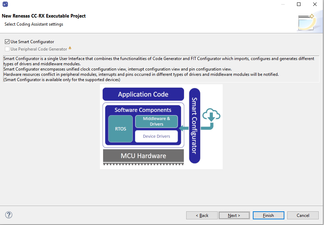Viewport: 324px width, 225px height.
Task: Minimize the wizard window
Action: click(283, 4)
